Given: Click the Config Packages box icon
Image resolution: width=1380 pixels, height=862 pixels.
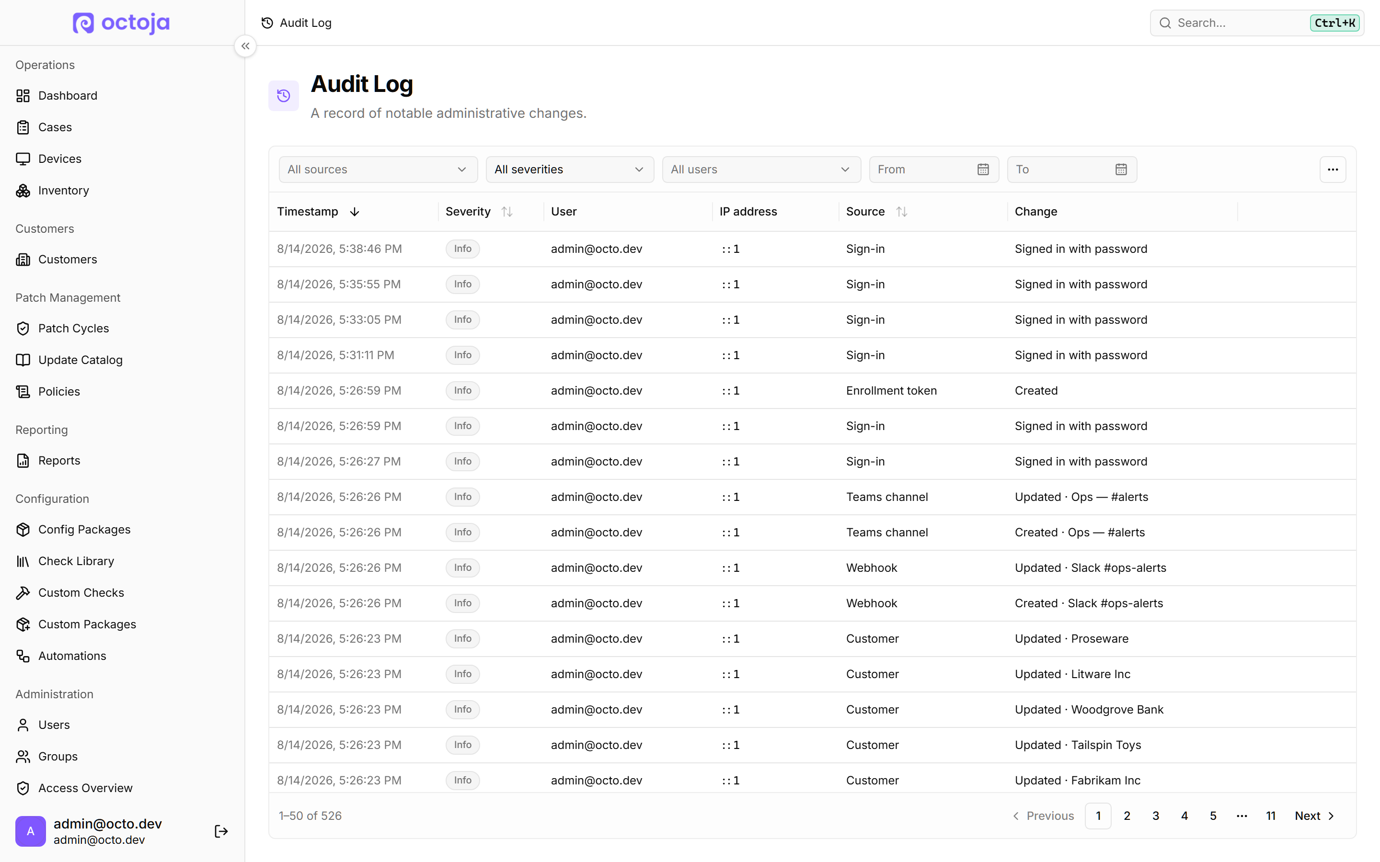Looking at the screenshot, I should coord(23,530).
